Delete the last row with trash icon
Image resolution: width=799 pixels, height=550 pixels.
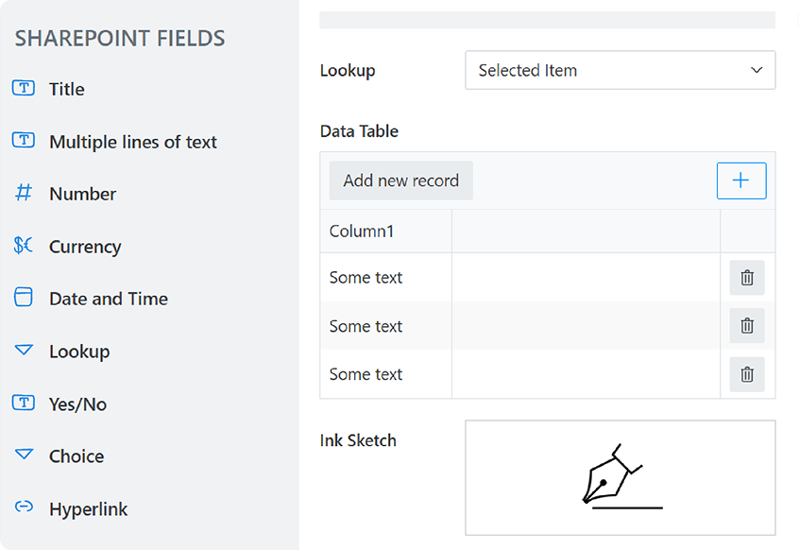click(x=746, y=374)
